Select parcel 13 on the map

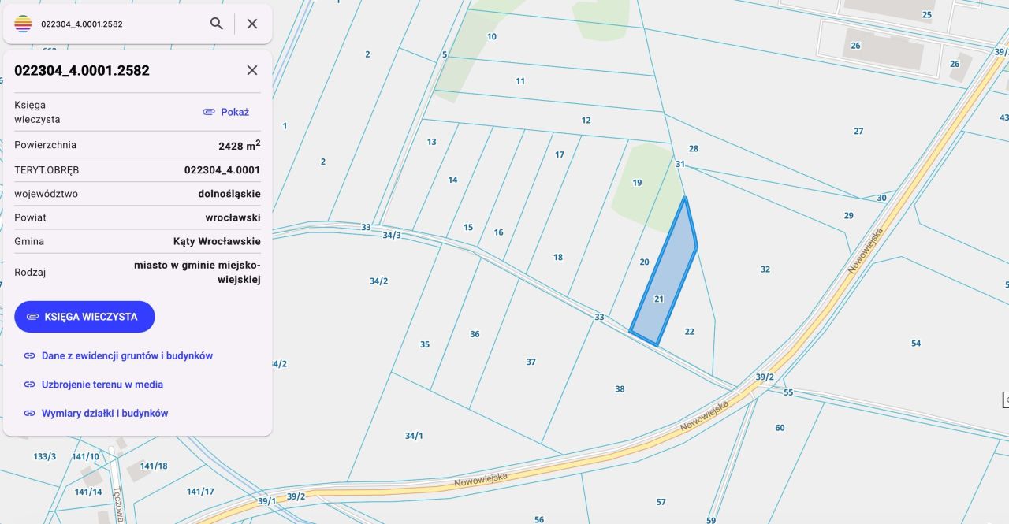(431, 143)
